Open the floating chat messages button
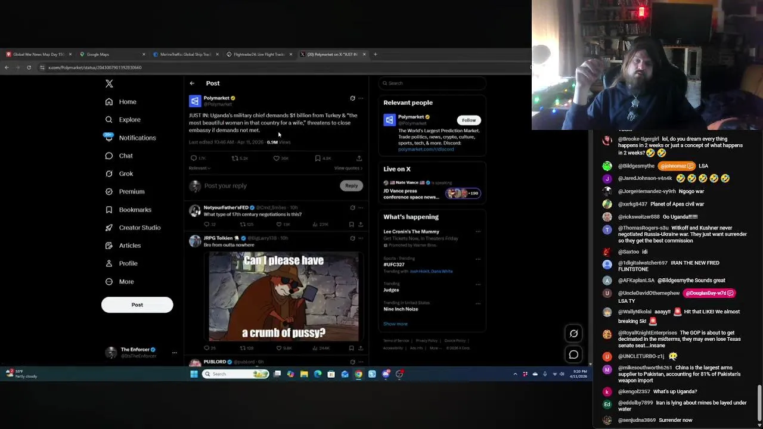This screenshot has height=429, width=763. (573, 355)
